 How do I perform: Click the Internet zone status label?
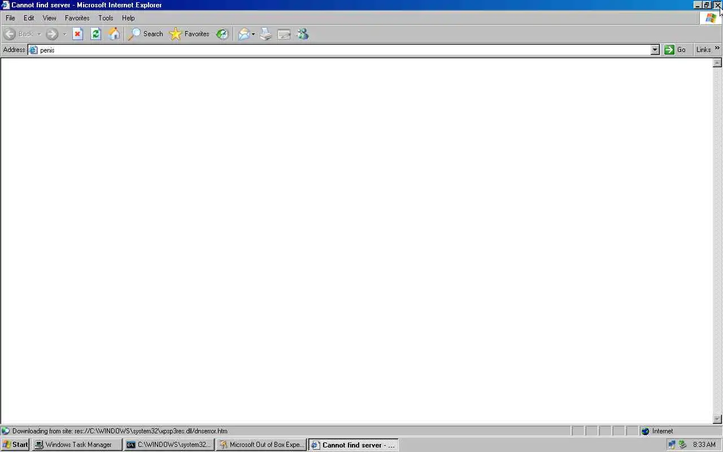coord(663,431)
